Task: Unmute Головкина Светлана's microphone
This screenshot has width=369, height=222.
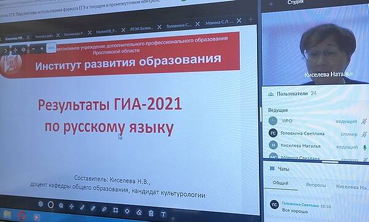Action: click(364, 134)
